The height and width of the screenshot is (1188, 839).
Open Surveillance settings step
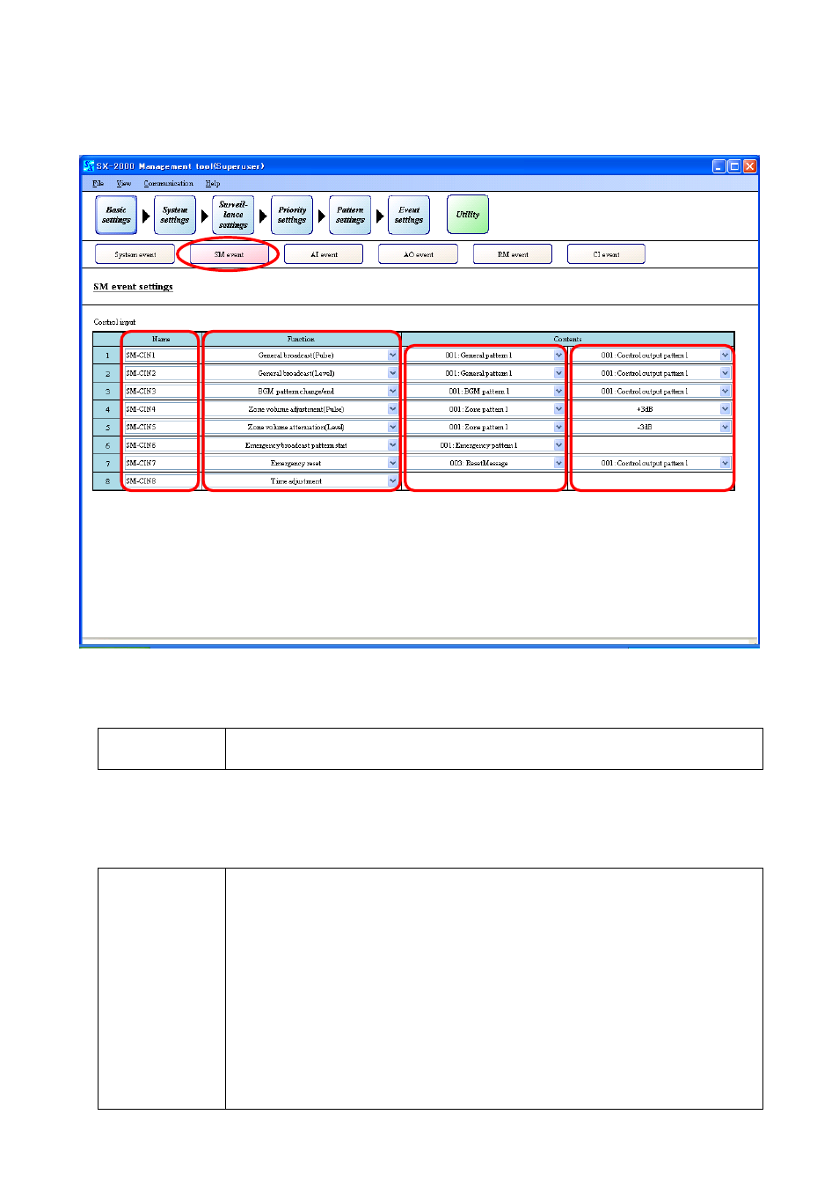pos(233,215)
